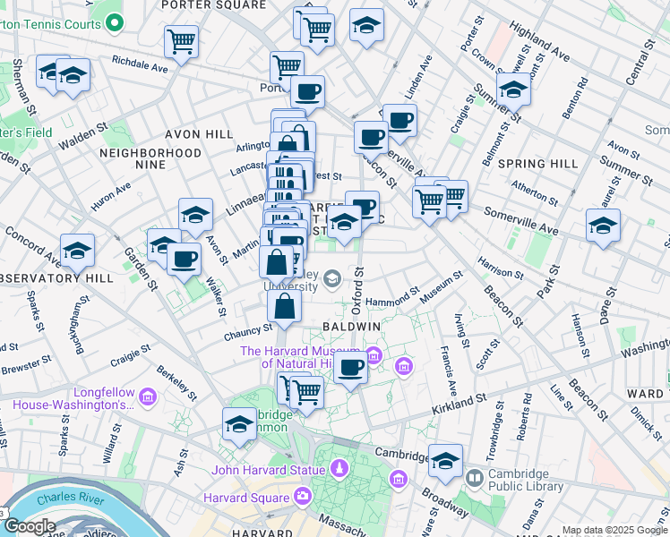Click the Somerville Ave street label
The height and width of the screenshot is (537, 670).
click(521, 222)
